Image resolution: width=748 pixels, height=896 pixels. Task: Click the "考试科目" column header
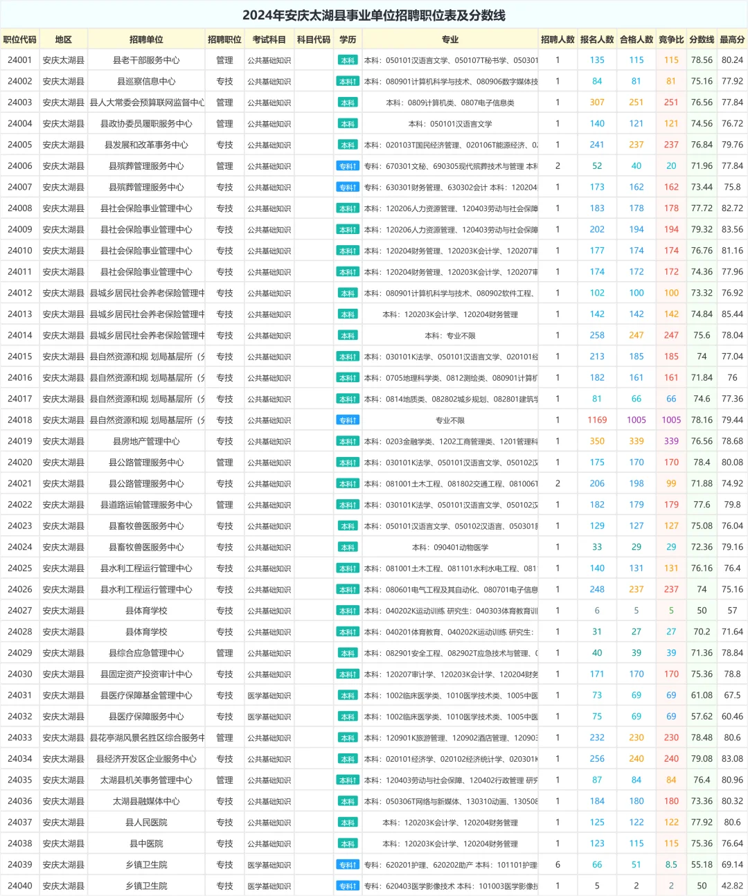point(269,39)
